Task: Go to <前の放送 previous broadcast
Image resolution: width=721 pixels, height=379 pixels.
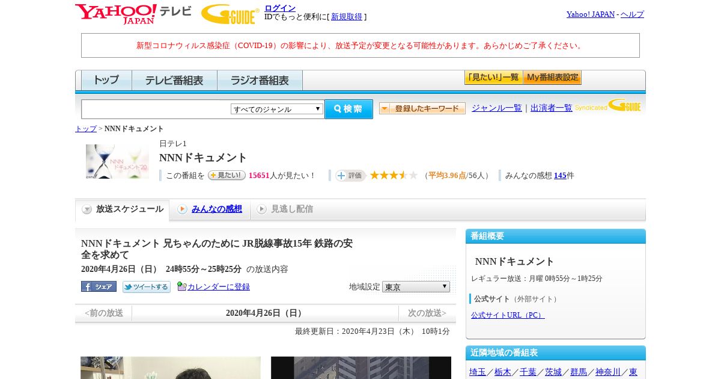Action: point(104,313)
